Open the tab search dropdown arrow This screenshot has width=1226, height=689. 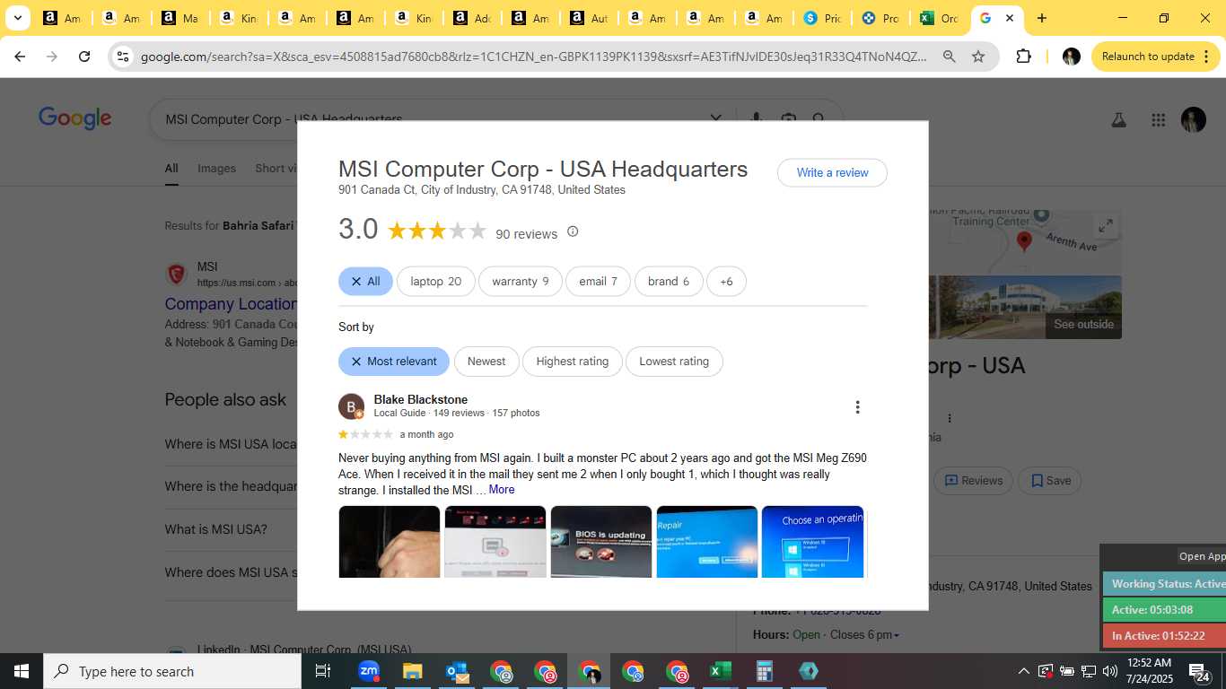point(17,18)
